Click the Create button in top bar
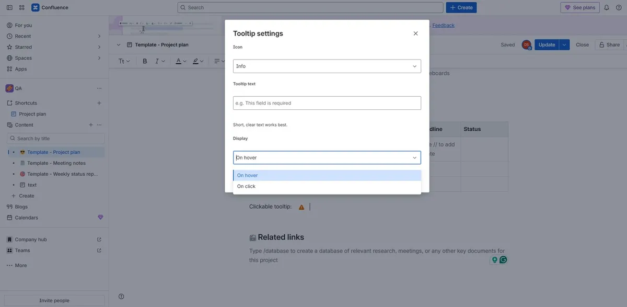This screenshot has width=627, height=307. 461,7
